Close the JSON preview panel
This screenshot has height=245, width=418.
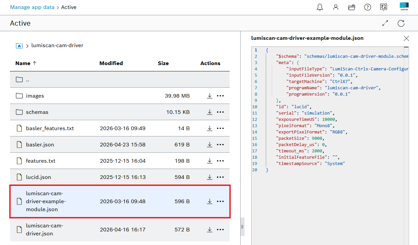(x=406, y=39)
